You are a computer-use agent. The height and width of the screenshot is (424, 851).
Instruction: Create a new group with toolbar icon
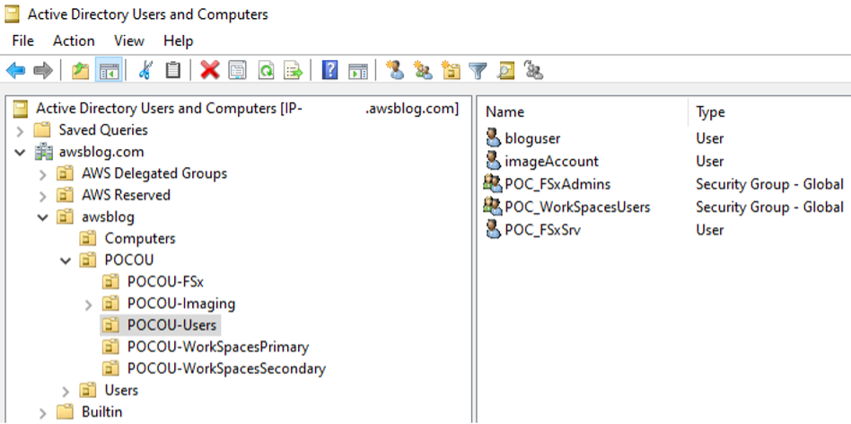[423, 71]
